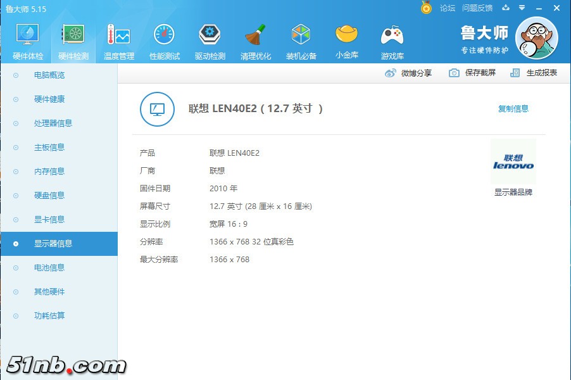Click the download icon near the window controls

505,8
